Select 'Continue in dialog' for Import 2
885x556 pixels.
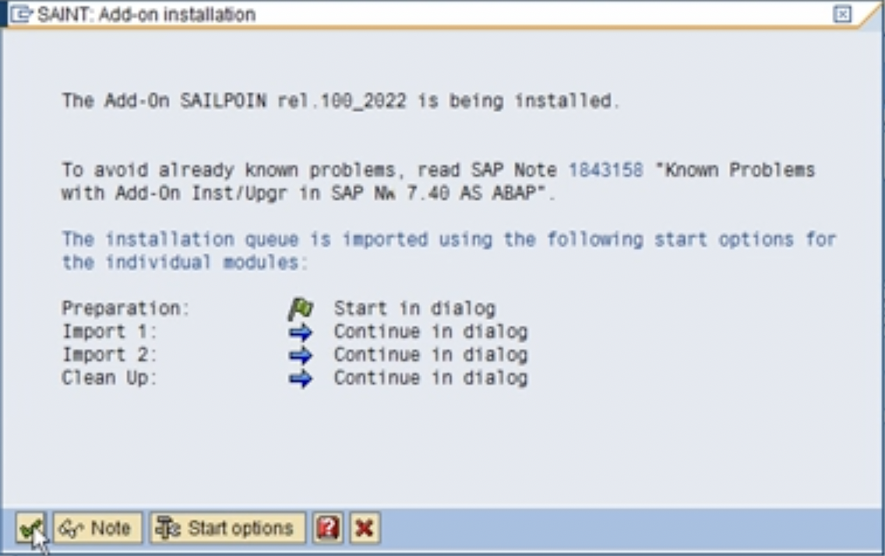coord(431,354)
